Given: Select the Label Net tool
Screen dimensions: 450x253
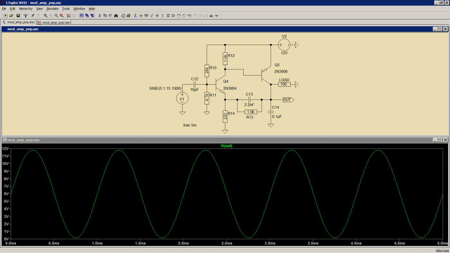Looking at the screenshot, I should (x=147, y=15).
